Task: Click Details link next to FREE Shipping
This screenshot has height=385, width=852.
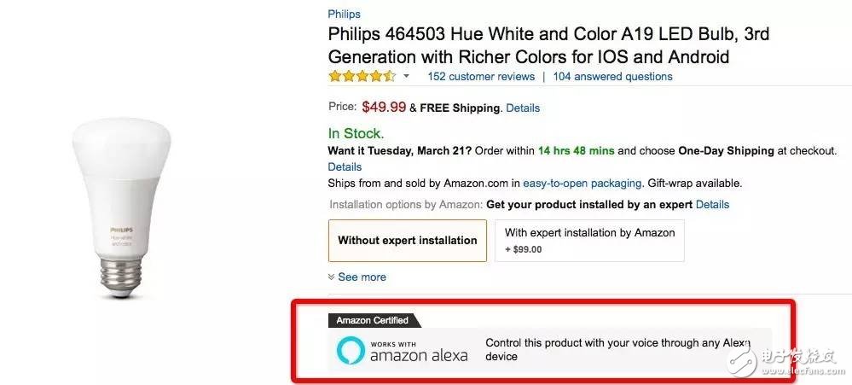Action: pos(523,108)
